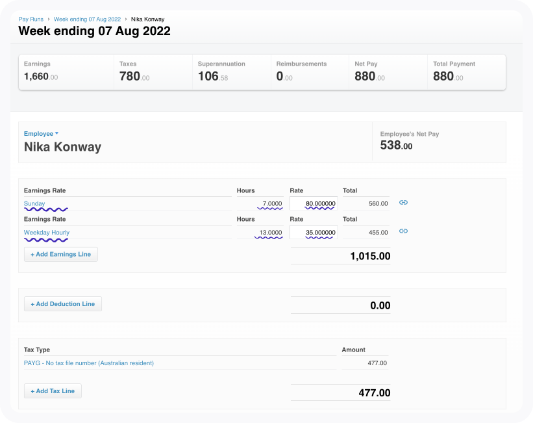Click the Week ending 07 Aug 2022 page title
This screenshot has height=423, width=533.
click(95, 31)
